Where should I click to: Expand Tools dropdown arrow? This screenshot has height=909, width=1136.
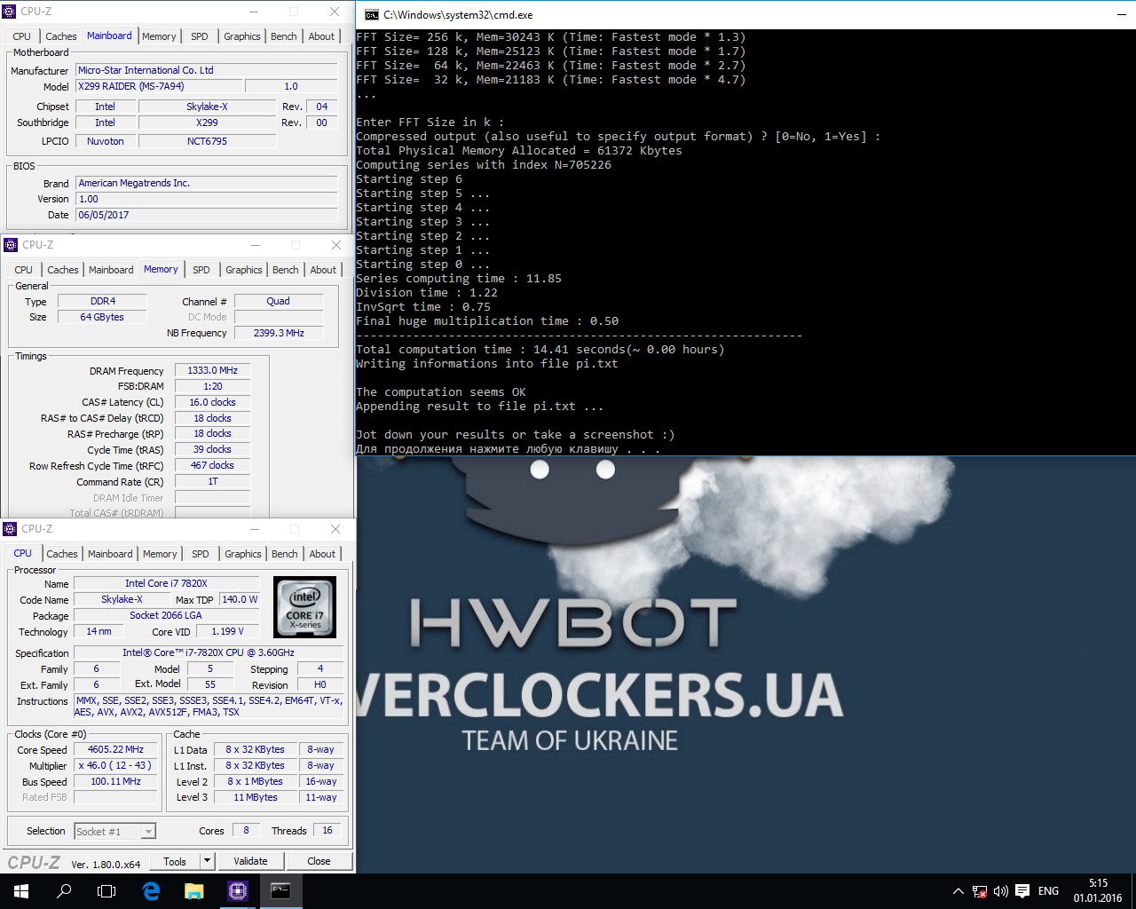[x=207, y=861]
